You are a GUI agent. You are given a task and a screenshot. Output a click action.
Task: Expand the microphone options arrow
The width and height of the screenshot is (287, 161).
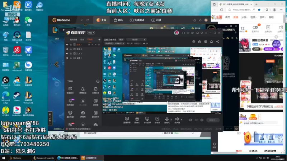pos(171,119)
